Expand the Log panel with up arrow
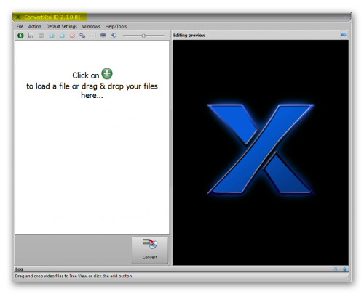This screenshot has height=294, width=364. coord(344,269)
